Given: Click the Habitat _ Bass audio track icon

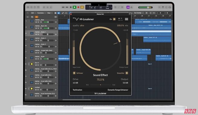Looking at the screenshot, I should point(32,21).
